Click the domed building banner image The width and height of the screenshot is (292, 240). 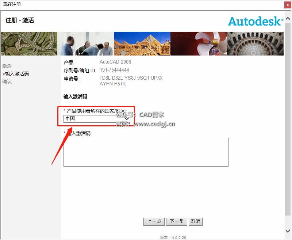click(x=255, y=43)
